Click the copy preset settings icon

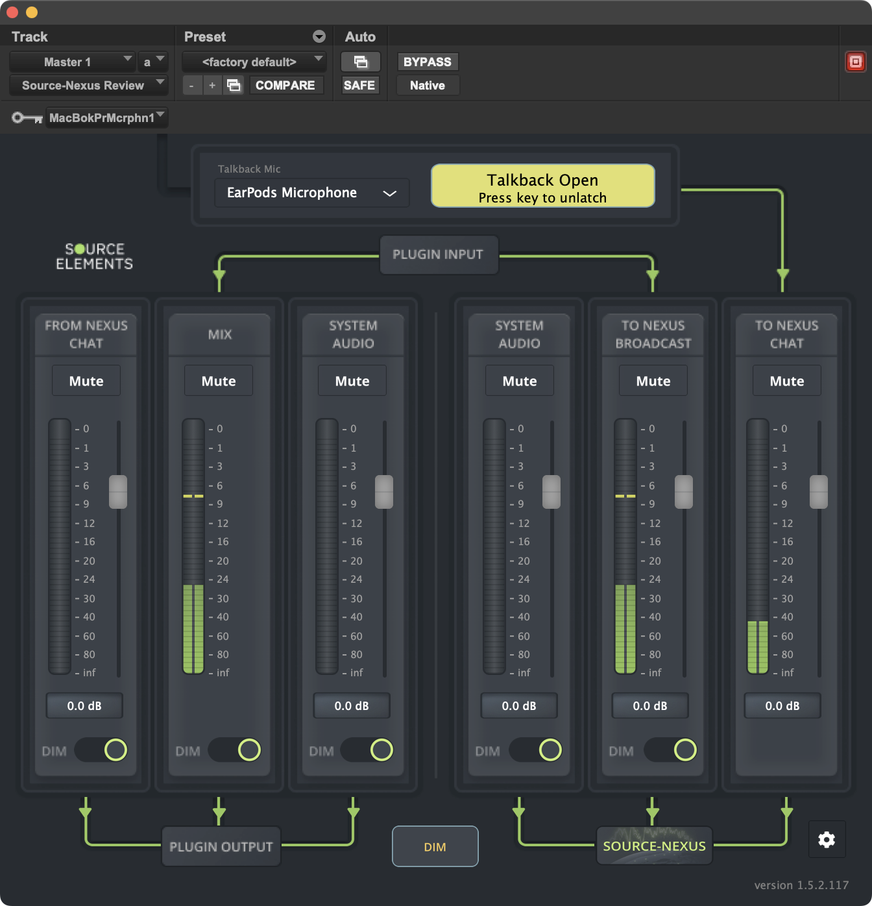pyautogui.click(x=234, y=85)
